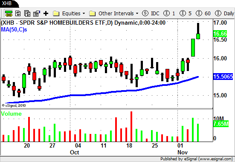The height and width of the screenshot is (162, 235).
Task: Open the chart properties hand icon
Action: pos(37,14)
